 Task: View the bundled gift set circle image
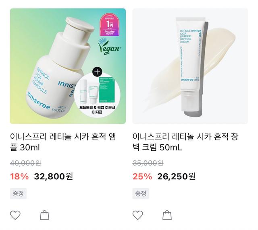coord(97,95)
